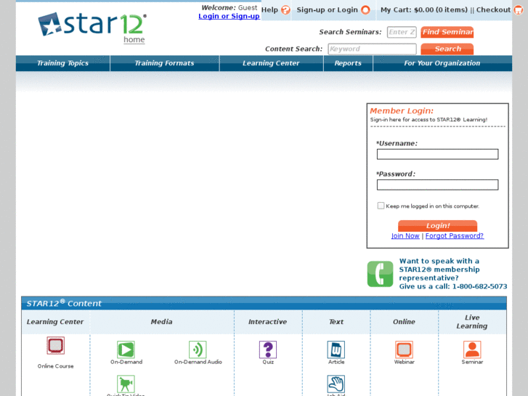Click the On-Demand label
The image size is (528, 396).
126,362
